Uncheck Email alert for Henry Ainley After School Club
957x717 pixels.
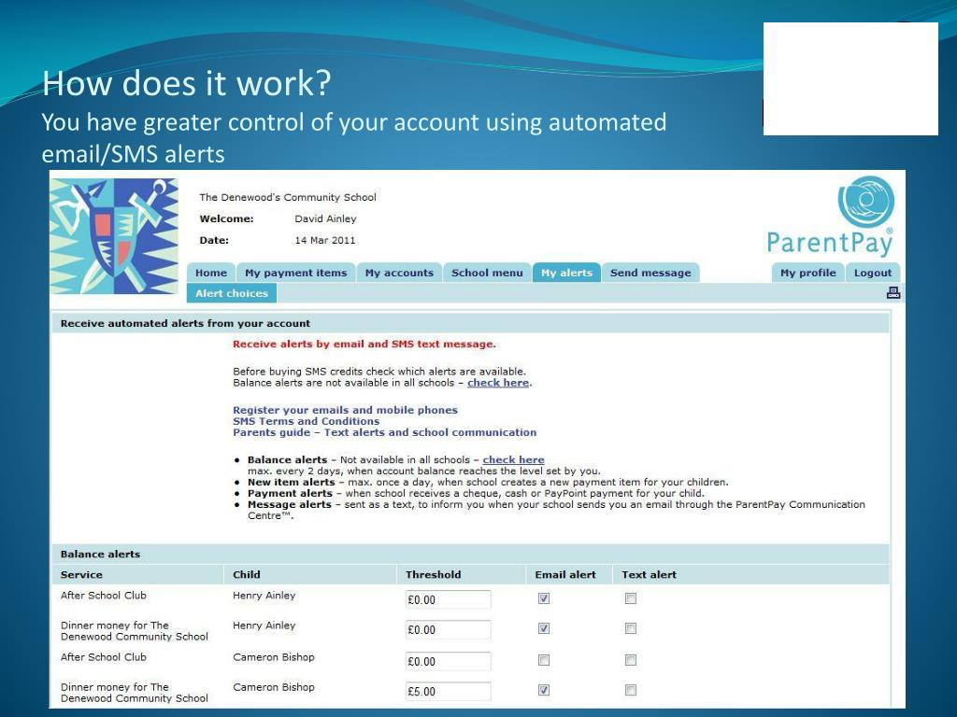click(x=544, y=598)
